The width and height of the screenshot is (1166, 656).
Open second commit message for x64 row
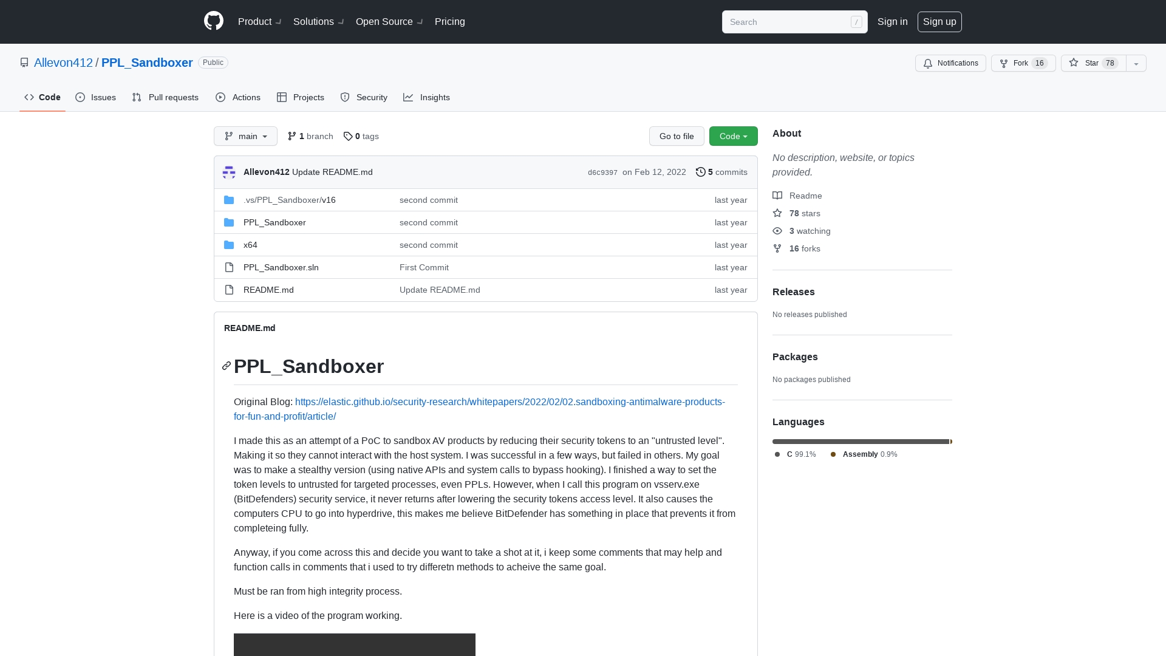coord(429,245)
